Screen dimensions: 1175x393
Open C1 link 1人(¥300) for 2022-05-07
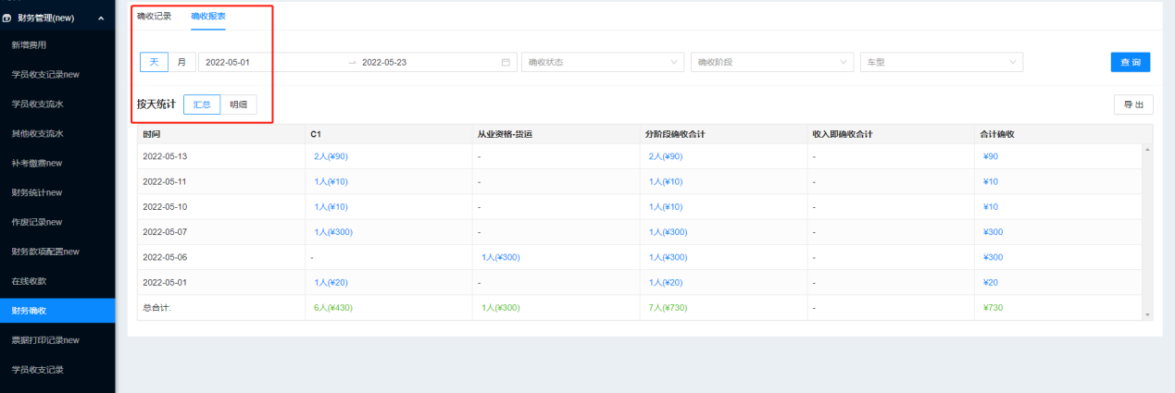(x=333, y=232)
